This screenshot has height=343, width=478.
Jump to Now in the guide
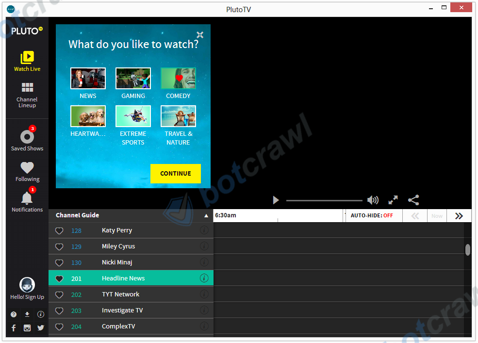[437, 216]
